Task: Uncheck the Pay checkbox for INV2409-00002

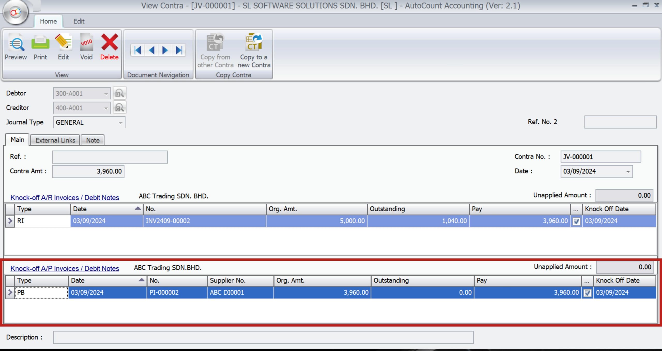Action: pyautogui.click(x=576, y=221)
